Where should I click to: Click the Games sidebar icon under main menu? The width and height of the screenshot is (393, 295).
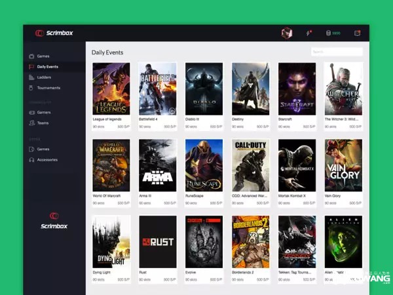click(x=31, y=56)
